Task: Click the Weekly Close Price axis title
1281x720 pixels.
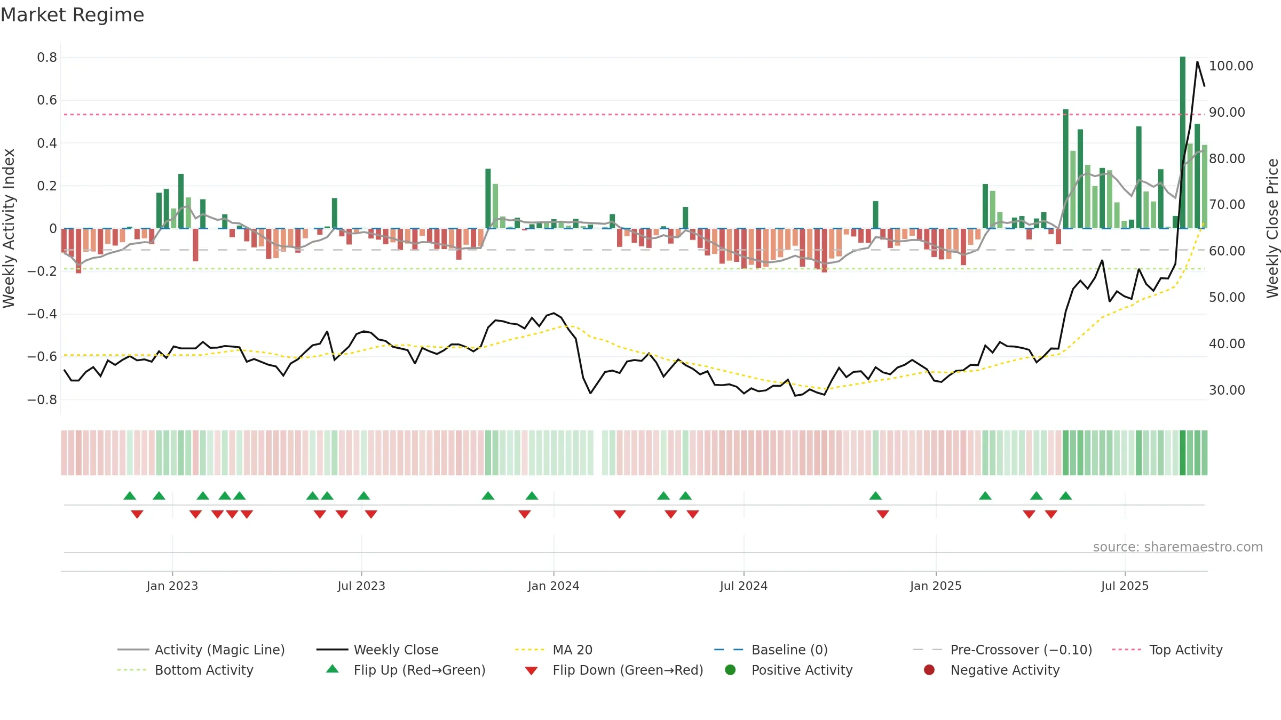Action: 1272,228
